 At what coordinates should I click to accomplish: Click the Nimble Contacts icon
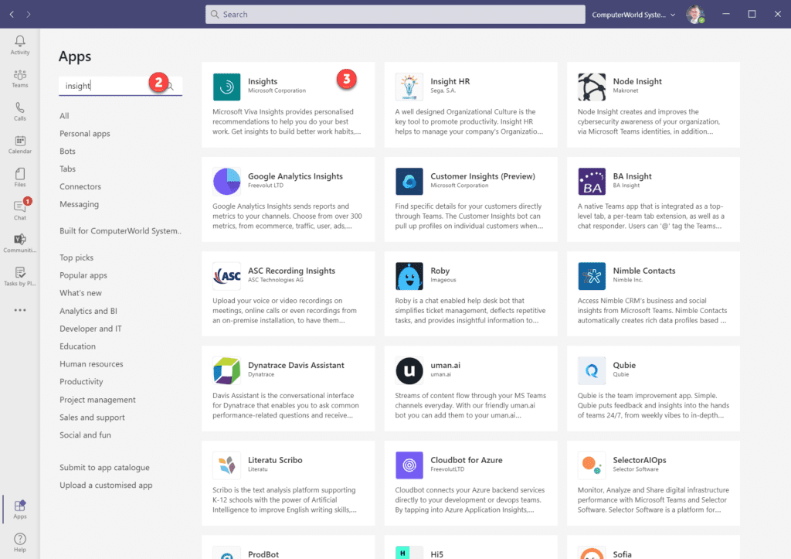pos(592,276)
